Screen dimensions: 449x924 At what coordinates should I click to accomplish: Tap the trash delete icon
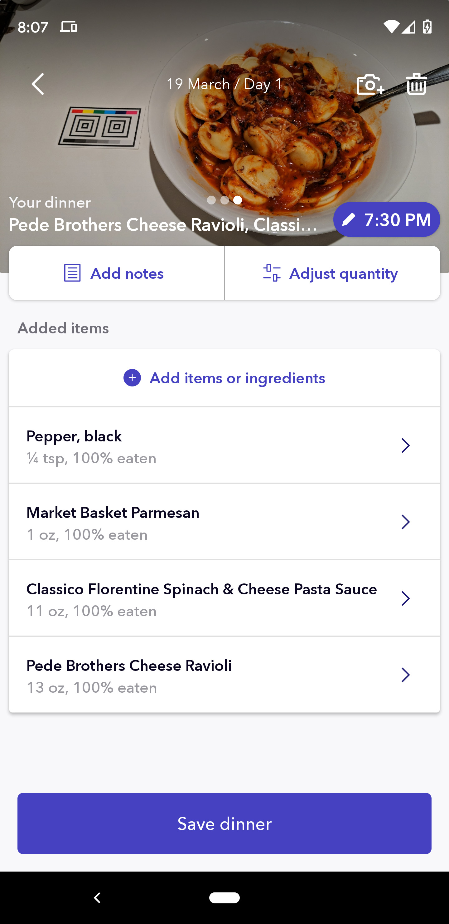coord(416,84)
